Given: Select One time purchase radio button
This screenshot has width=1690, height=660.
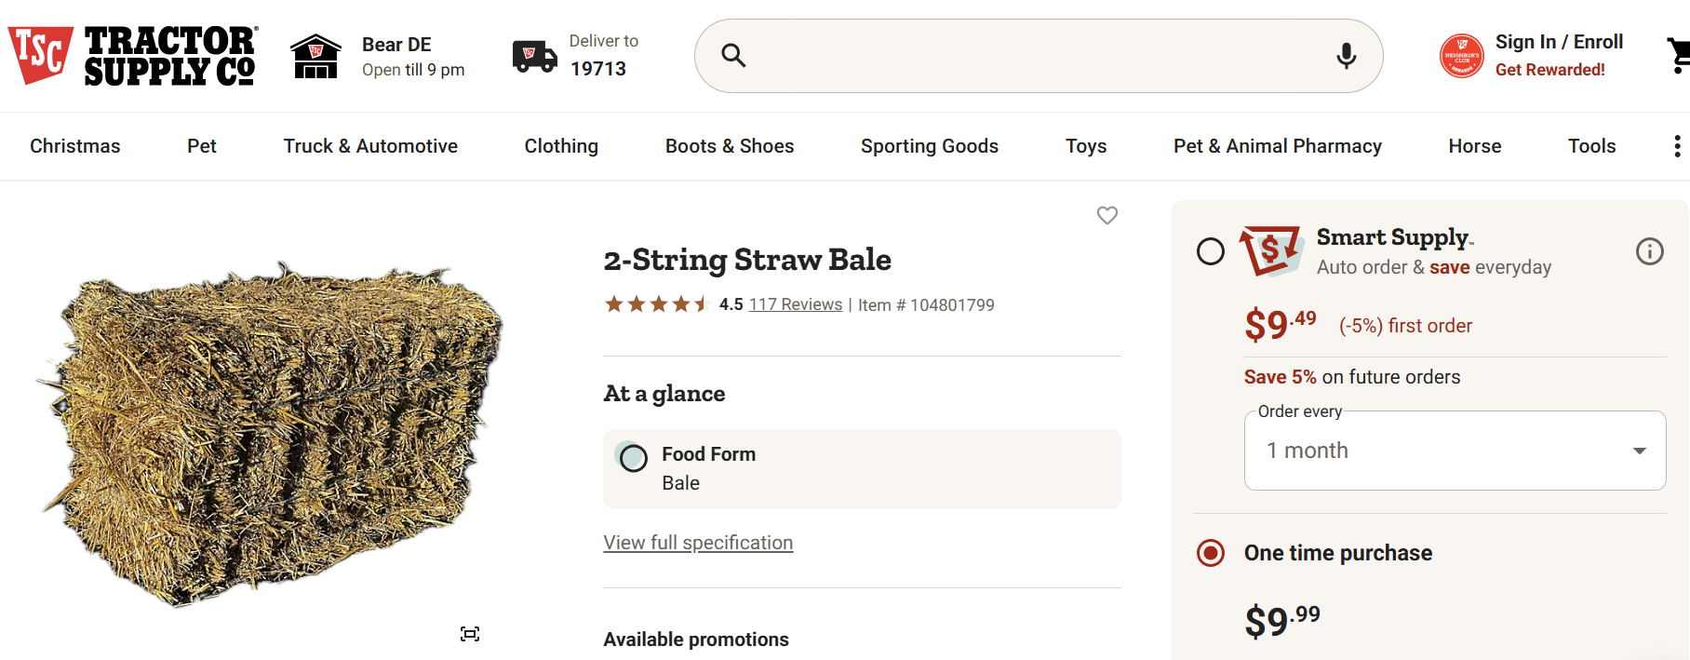Looking at the screenshot, I should pyautogui.click(x=1211, y=553).
